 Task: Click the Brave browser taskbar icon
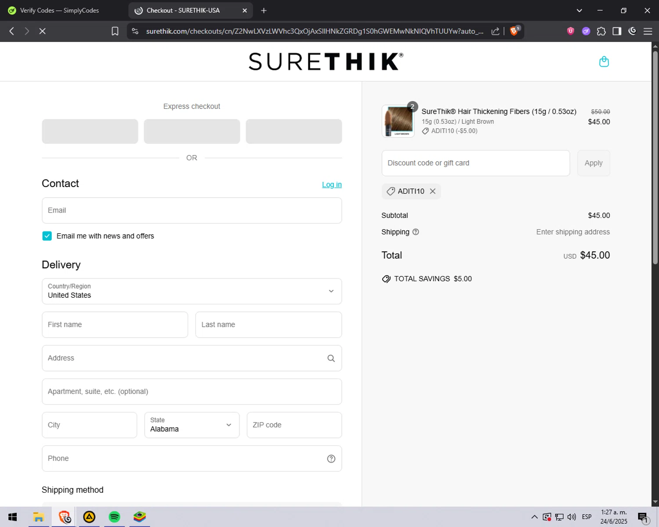click(65, 517)
